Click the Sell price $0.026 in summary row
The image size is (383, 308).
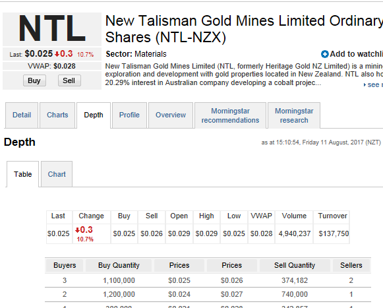(152, 234)
